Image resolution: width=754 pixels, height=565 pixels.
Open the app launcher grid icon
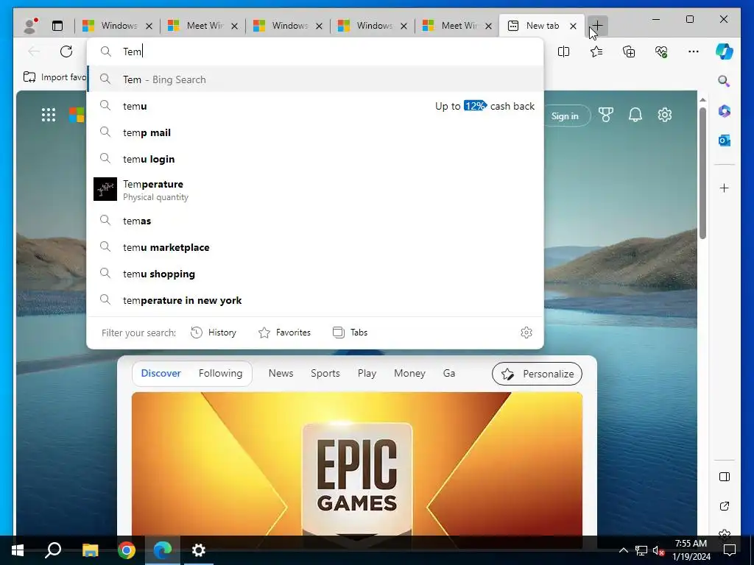[49, 115]
